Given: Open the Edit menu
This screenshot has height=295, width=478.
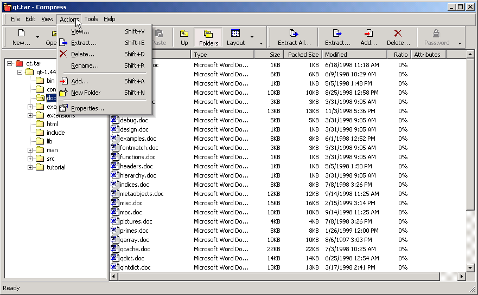Looking at the screenshot, I should (30, 19).
